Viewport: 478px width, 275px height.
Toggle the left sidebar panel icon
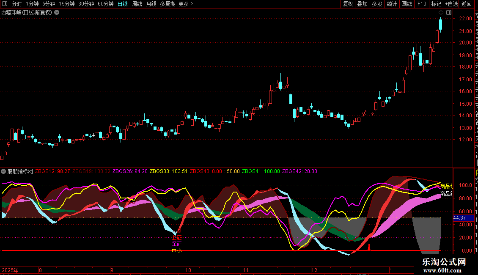[5, 4]
